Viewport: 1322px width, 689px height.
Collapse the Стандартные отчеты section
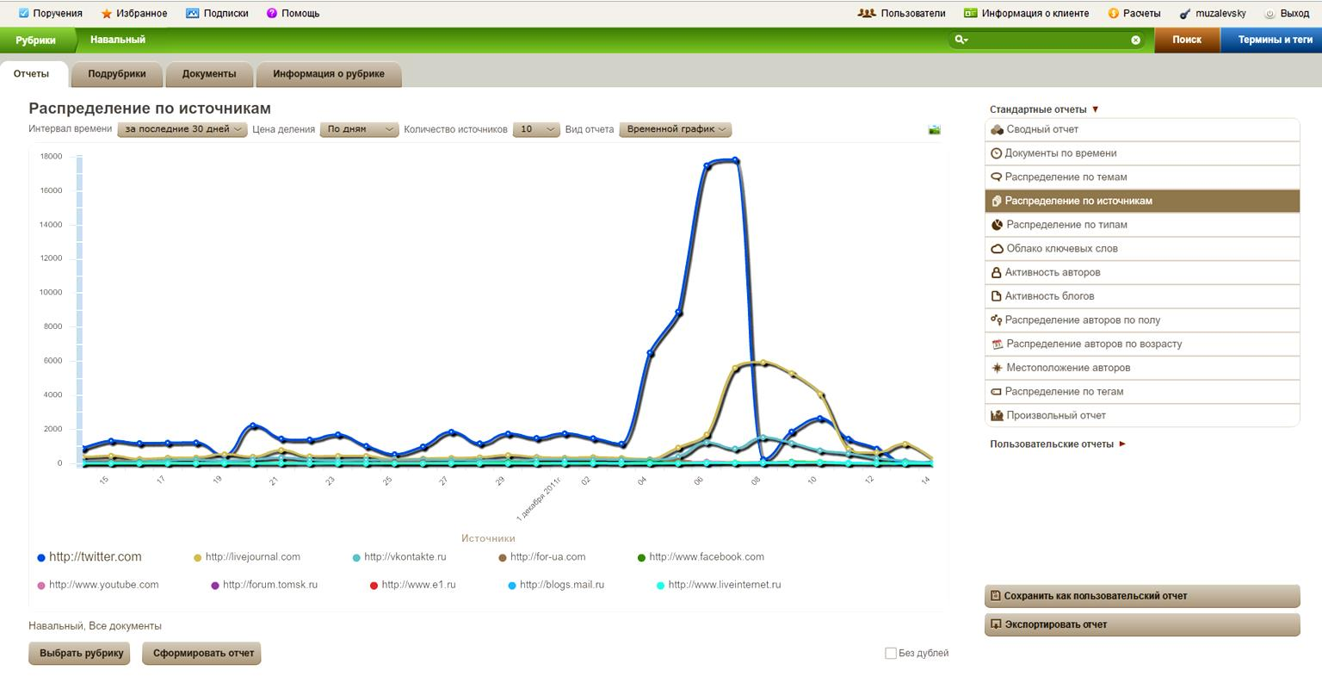point(1044,109)
